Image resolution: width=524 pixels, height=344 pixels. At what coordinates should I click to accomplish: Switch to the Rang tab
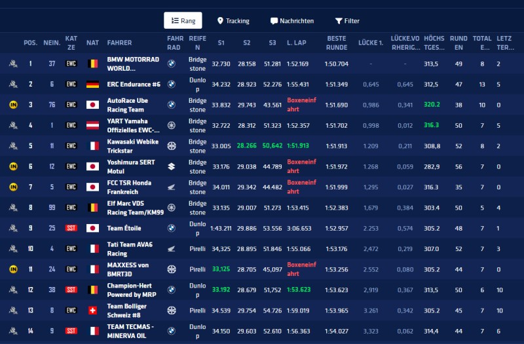click(x=183, y=21)
